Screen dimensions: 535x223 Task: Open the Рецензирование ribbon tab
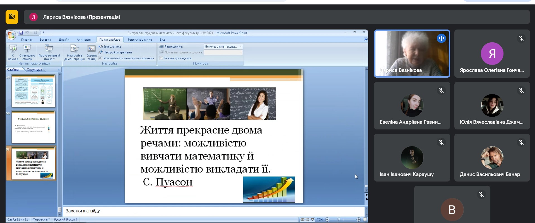tap(140, 40)
